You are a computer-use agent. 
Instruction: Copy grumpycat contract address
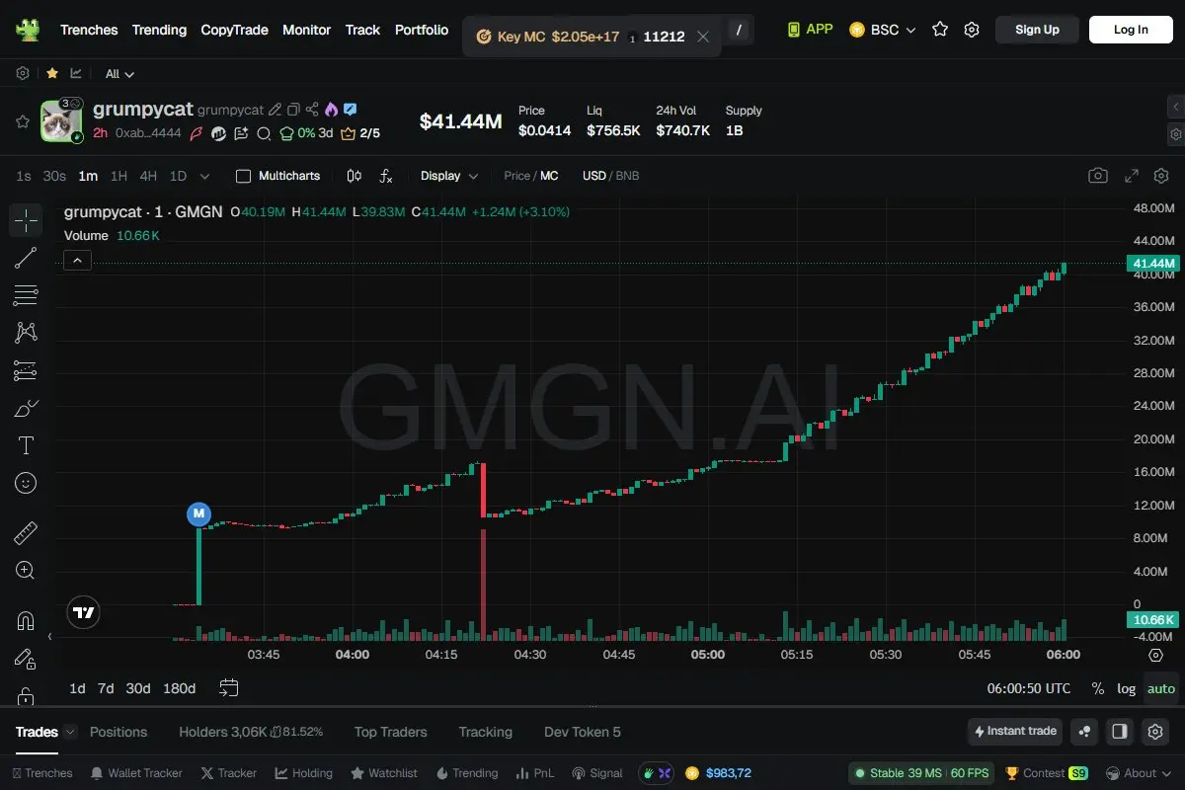pos(293,110)
